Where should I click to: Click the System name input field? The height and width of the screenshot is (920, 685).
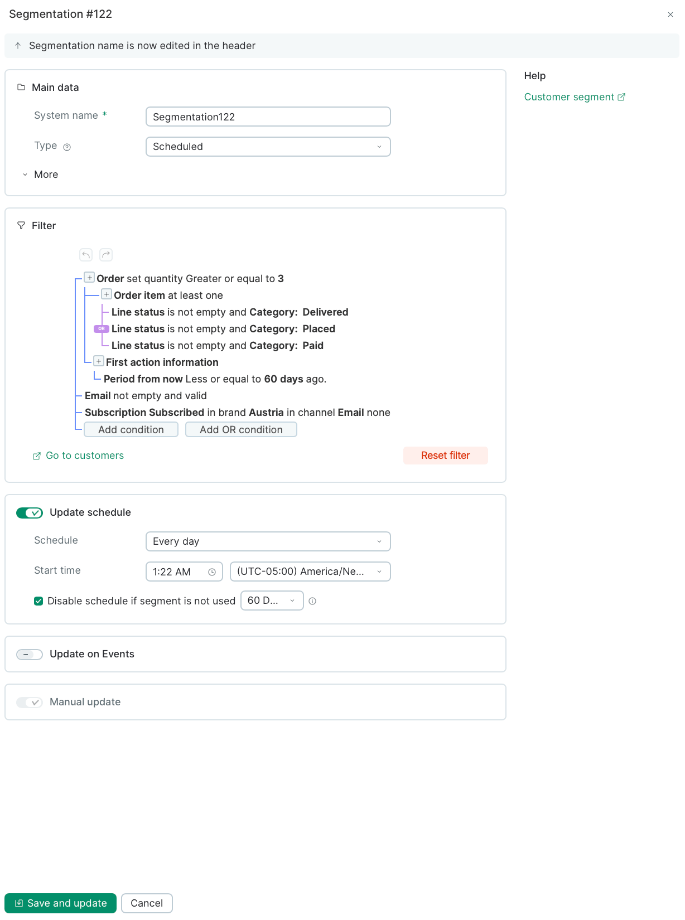click(268, 117)
